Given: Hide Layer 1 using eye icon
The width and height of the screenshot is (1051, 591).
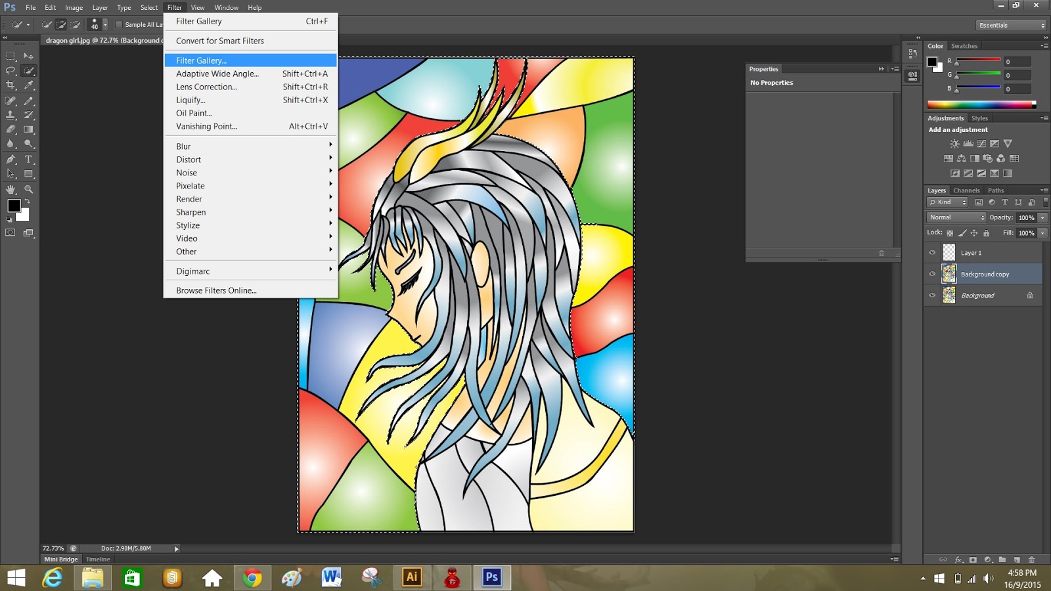Looking at the screenshot, I should tap(932, 253).
